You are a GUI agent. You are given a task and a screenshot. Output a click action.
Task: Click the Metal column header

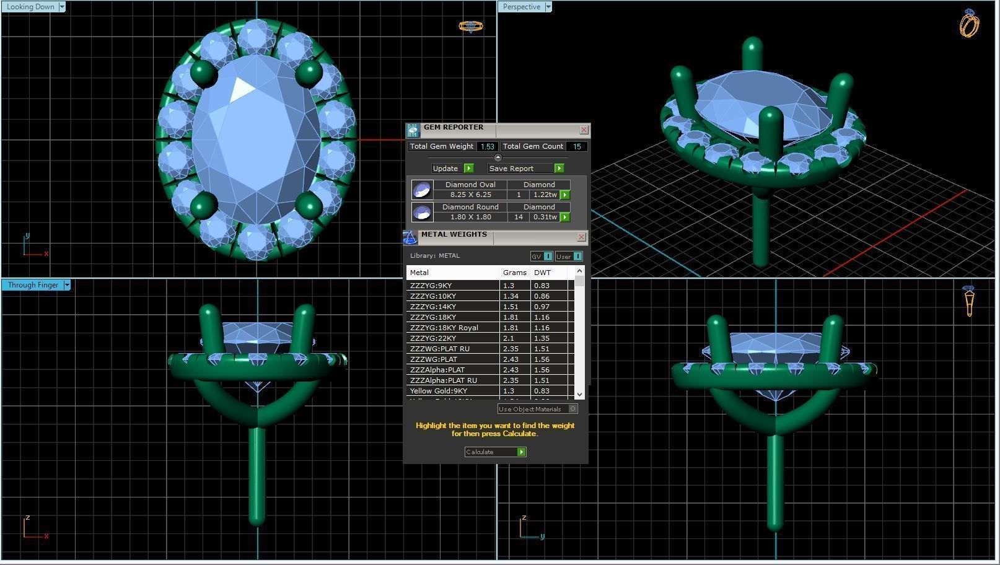click(x=453, y=273)
